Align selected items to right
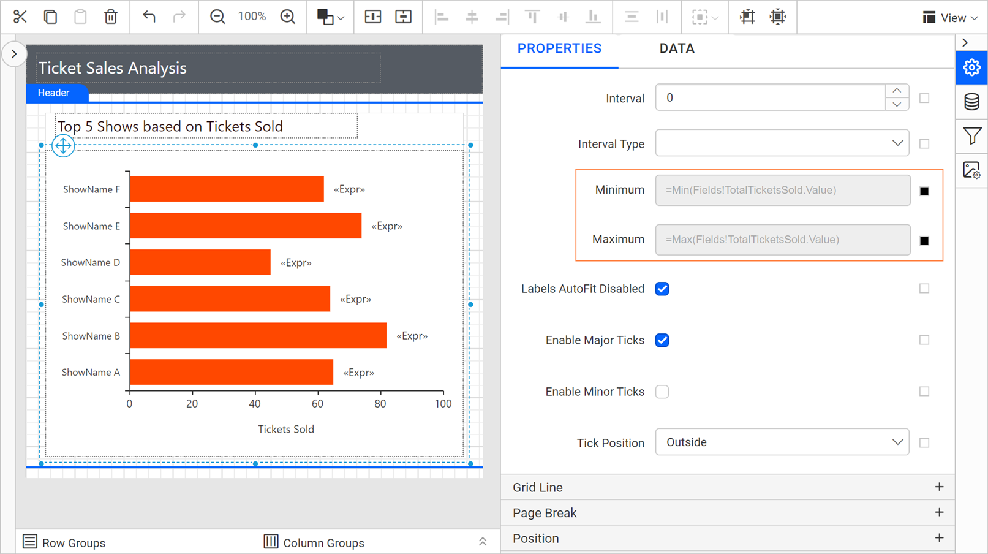This screenshot has width=988, height=554. 502,17
